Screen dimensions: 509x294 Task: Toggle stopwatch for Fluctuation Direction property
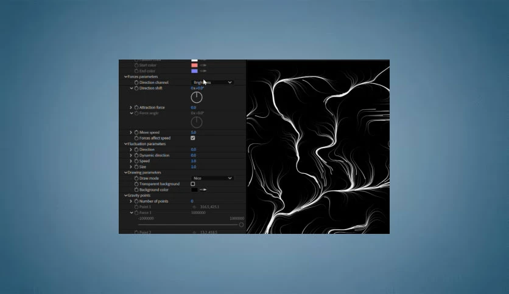136,149
